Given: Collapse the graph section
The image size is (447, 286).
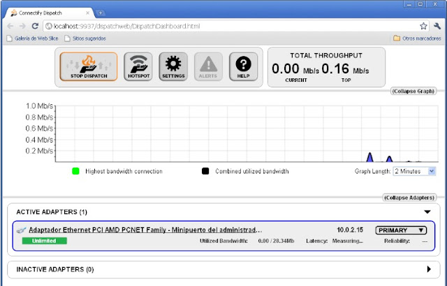Looking at the screenshot, I should point(413,92).
